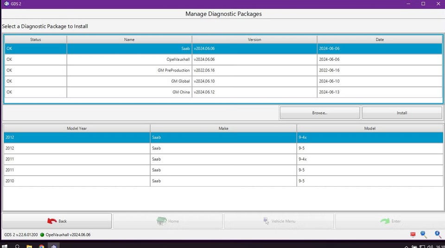The width and height of the screenshot is (445, 248).
Task: Open Chrome from the taskbar
Action: coord(41,246)
